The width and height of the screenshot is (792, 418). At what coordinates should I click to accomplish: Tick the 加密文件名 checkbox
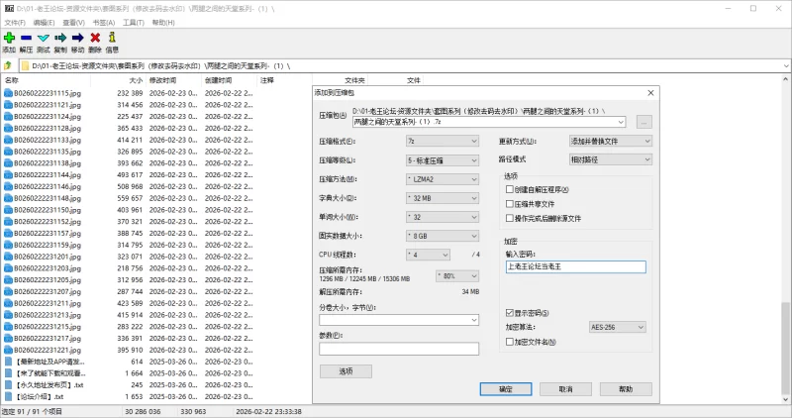[x=510, y=342]
